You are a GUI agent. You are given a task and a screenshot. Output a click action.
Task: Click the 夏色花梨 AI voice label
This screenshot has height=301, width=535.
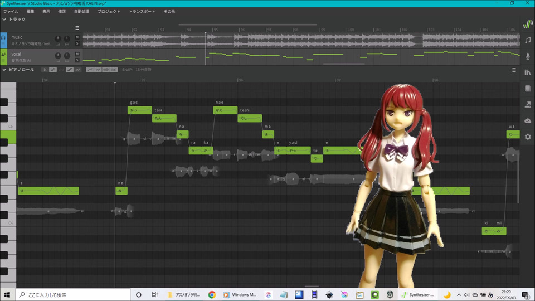tap(21, 60)
